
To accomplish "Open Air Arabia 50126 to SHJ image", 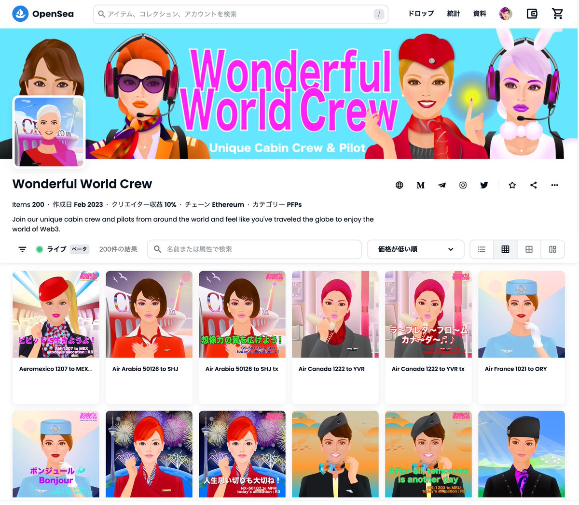I will point(149,314).
